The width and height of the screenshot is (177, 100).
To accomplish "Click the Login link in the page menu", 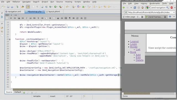I will (x=133, y=44).
